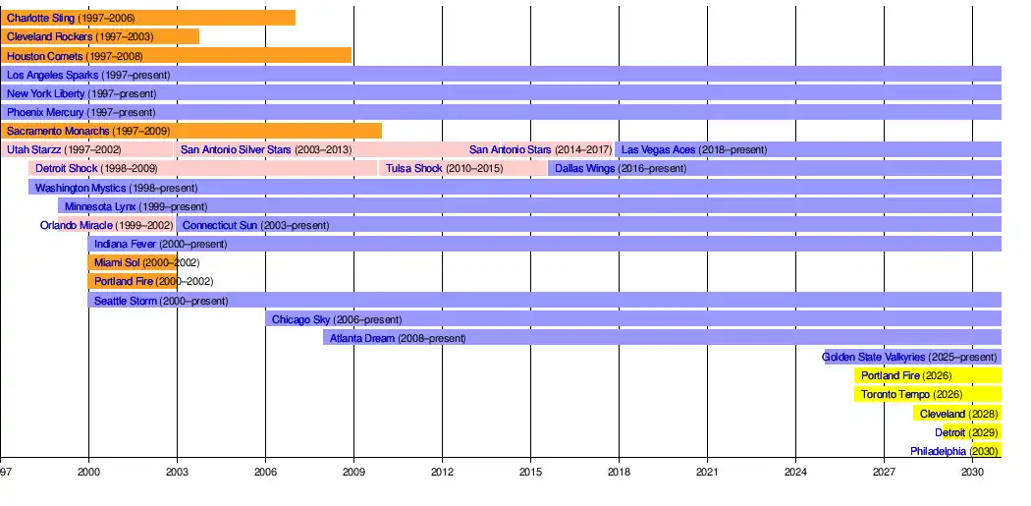Open the Tulsa Shock link

click(x=413, y=168)
